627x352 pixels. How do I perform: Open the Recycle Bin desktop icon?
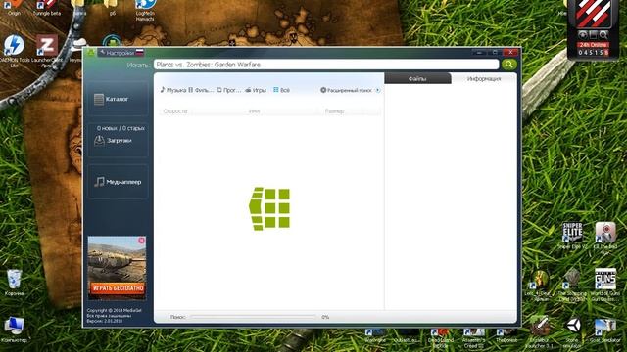(x=14, y=283)
